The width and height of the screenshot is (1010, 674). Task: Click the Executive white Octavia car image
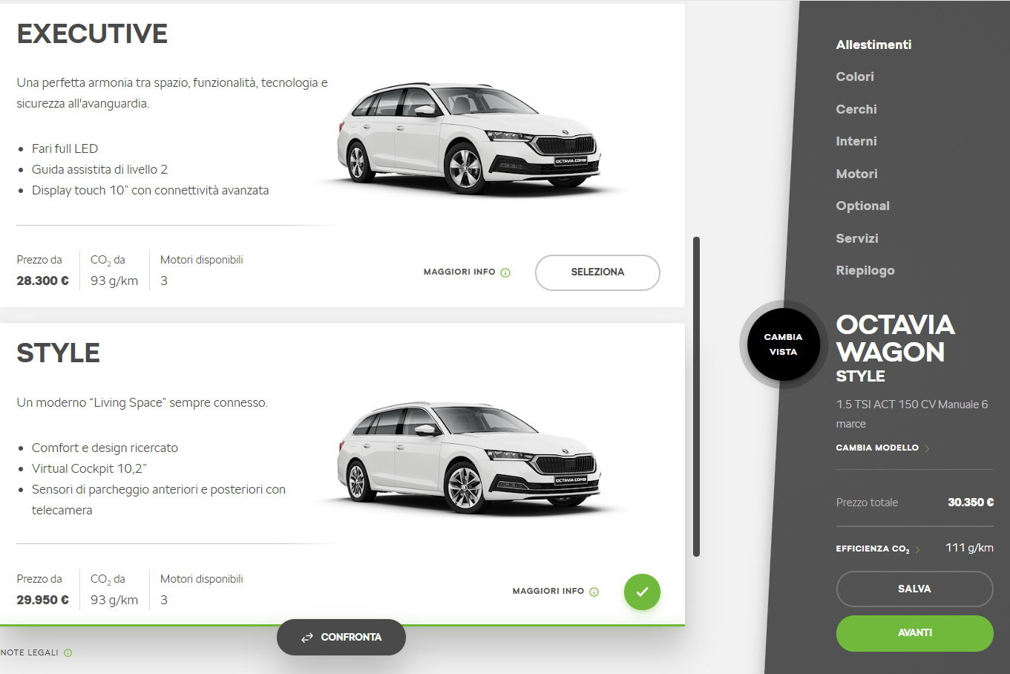tap(469, 139)
